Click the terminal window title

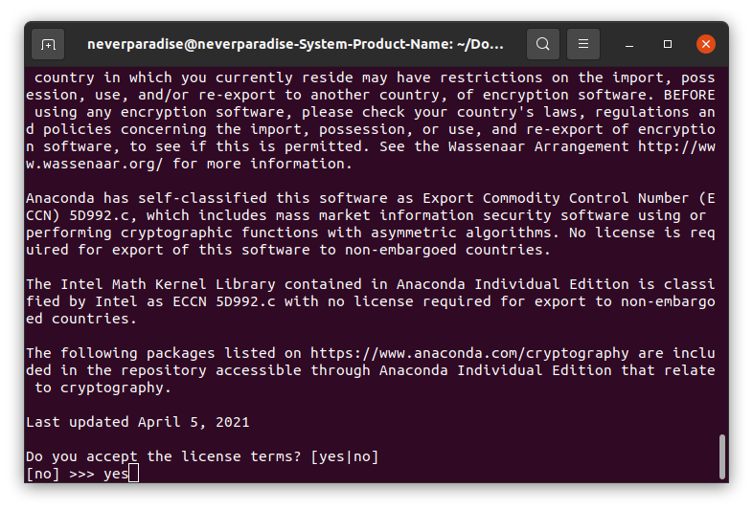pyautogui.click(x=295, y=44)
